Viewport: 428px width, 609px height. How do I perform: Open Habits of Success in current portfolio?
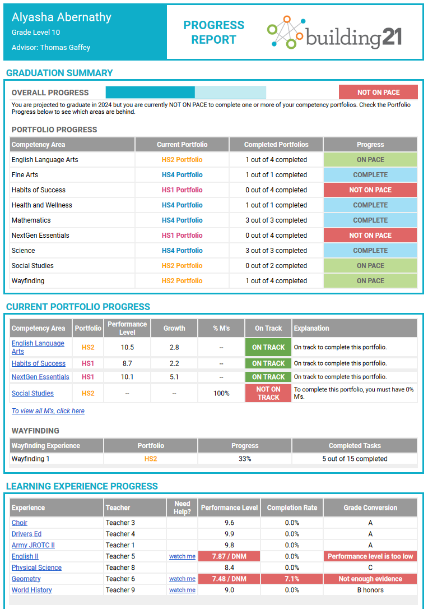[x=39, y=363]
